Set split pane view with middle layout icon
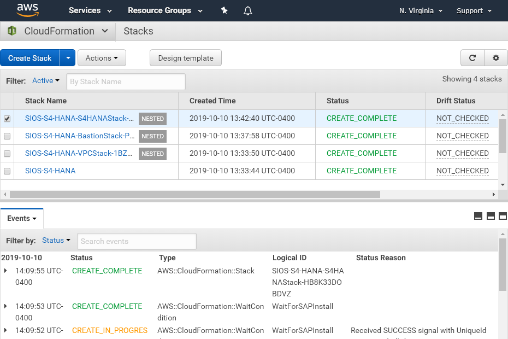 click(x=491, y=216)
